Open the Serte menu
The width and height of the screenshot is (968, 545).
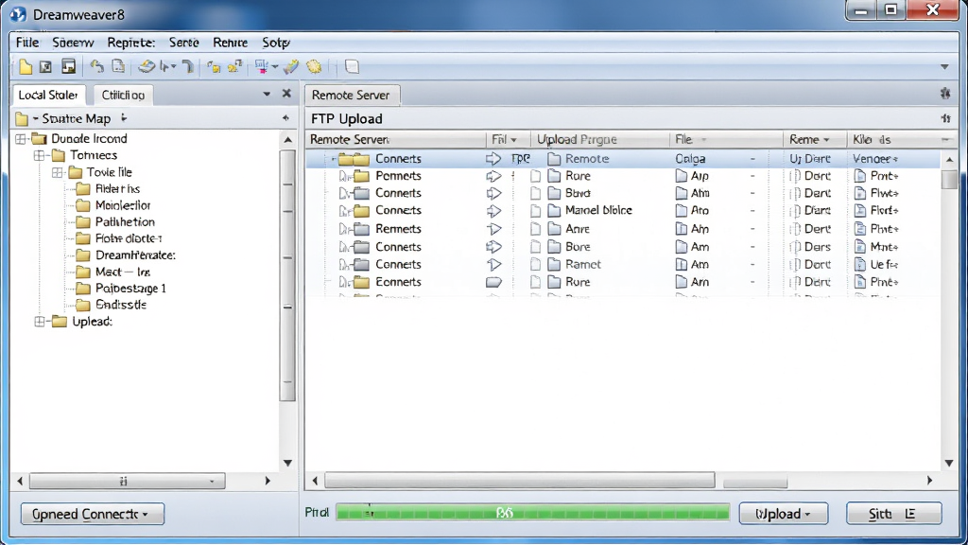pos(184,43)
